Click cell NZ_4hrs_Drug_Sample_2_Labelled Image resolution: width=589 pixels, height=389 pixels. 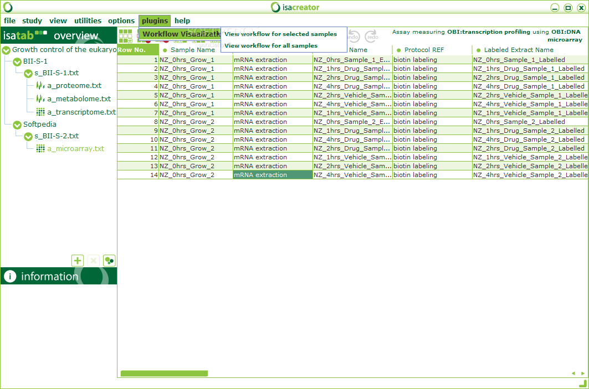coord(530,139)
